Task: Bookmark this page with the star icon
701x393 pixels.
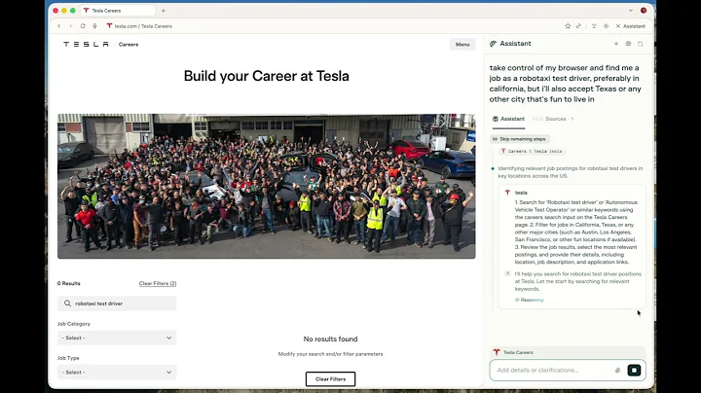Action: pos(568,26)
